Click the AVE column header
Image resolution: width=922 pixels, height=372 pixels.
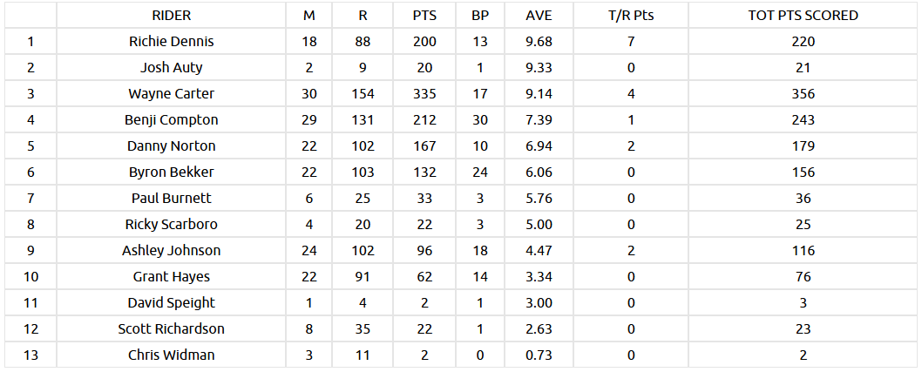click(x=539, y=16)
